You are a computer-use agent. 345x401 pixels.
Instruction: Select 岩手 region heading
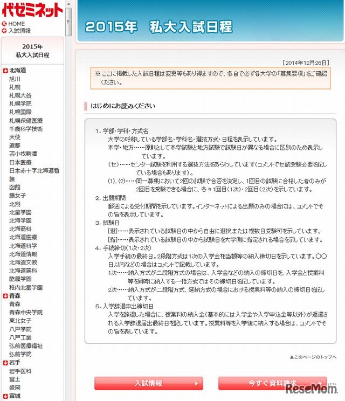tap(15, 363)
